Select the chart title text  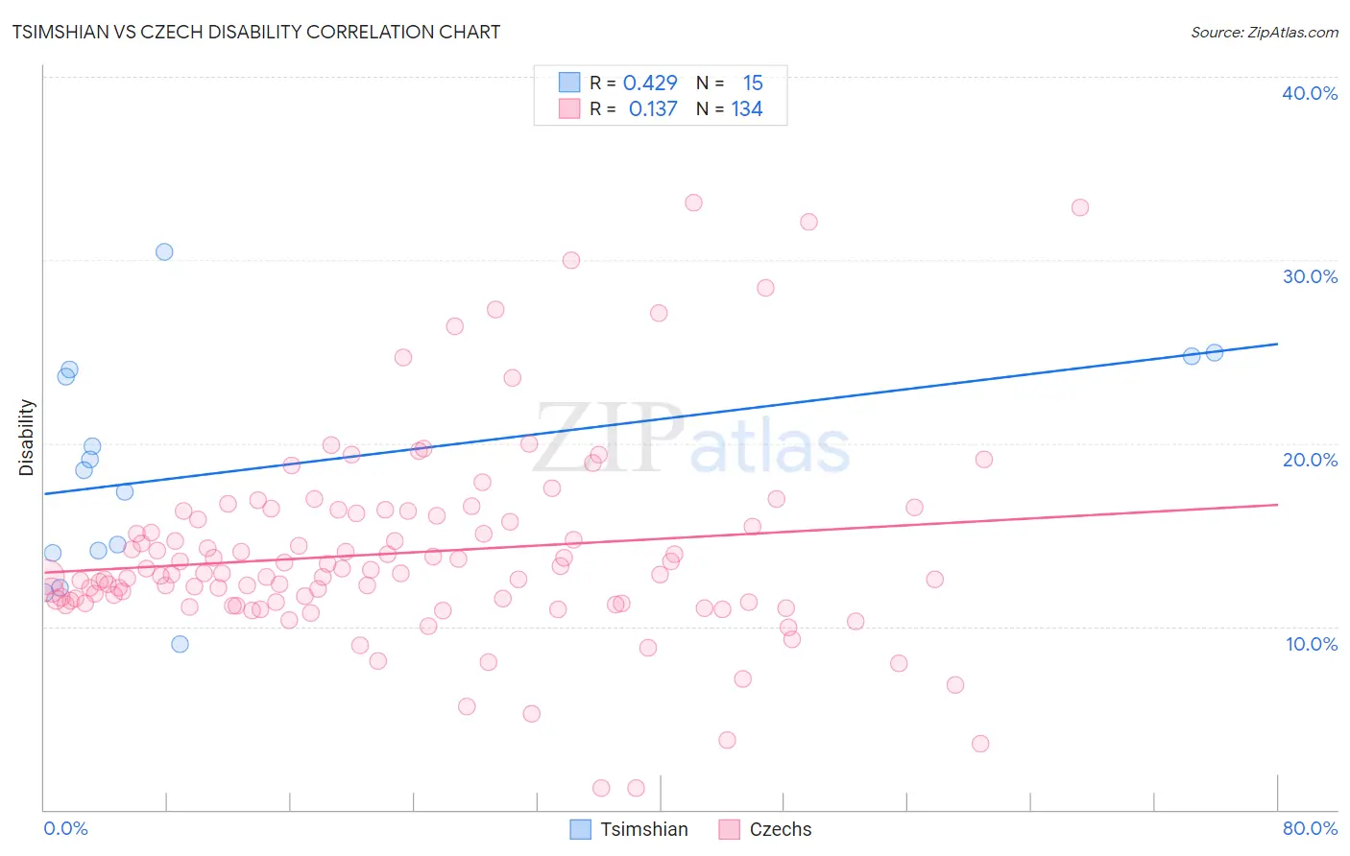tap(256, 32)
